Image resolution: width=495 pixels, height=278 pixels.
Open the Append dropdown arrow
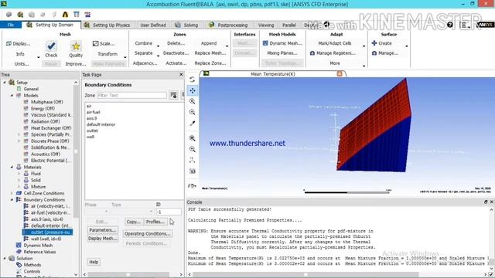(x=227, y=46)
